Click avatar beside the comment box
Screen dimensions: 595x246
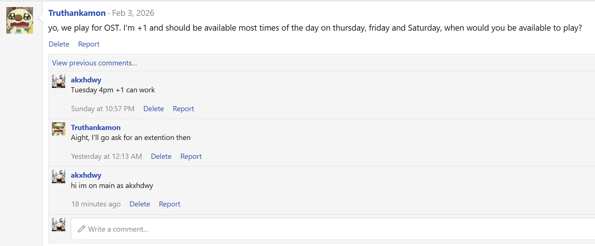coord(59,225)
